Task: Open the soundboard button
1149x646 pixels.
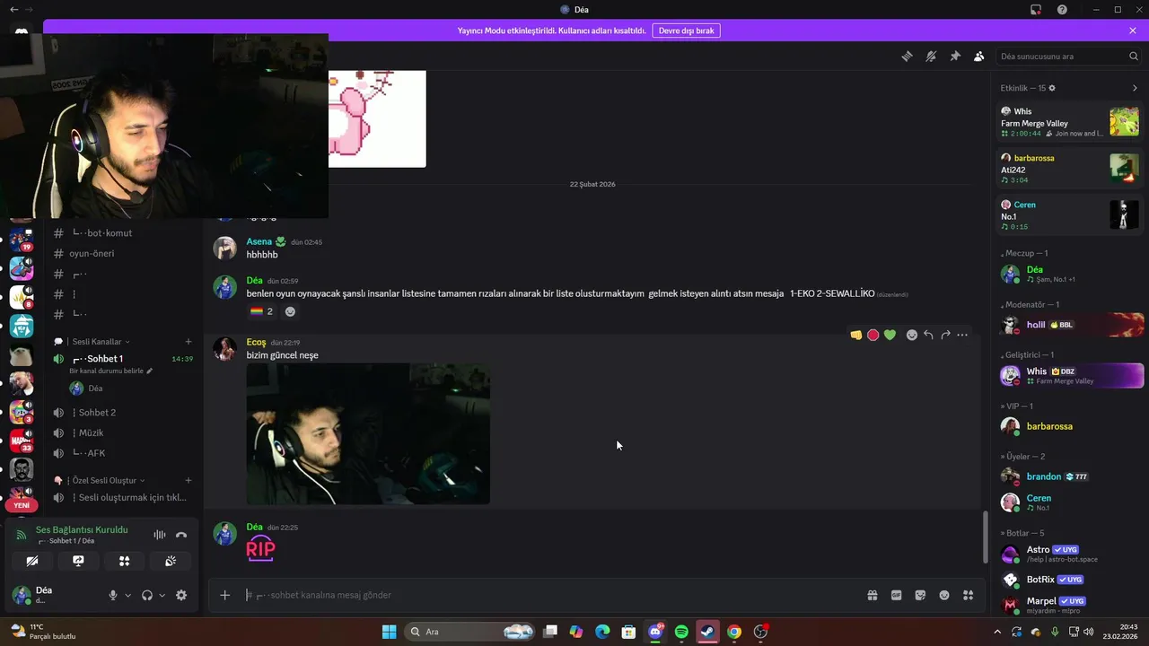Action: [x=171, y=561]
